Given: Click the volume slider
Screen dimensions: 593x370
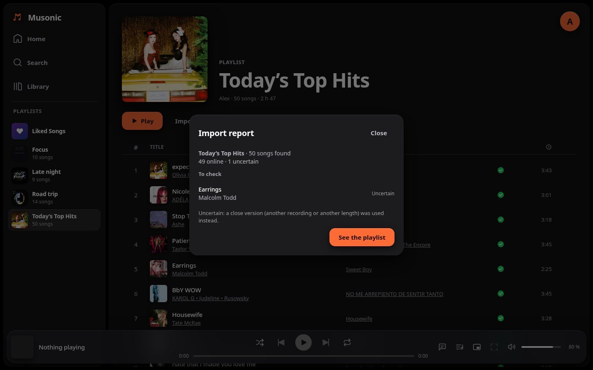Looking at the screenshot, I should [x=541, y=347].
